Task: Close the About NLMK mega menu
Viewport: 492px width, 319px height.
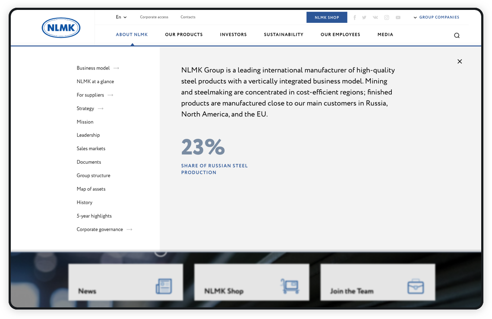Action: (x=460, y=61)
